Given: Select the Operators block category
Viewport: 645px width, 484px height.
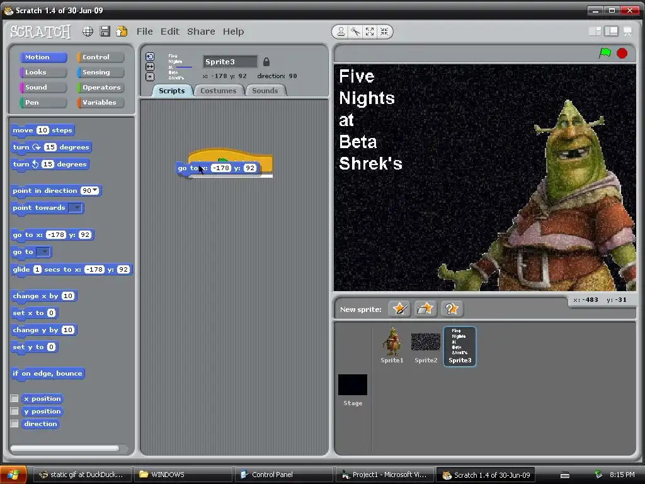Looking at the screenshot, I should (x=100, y=87).
